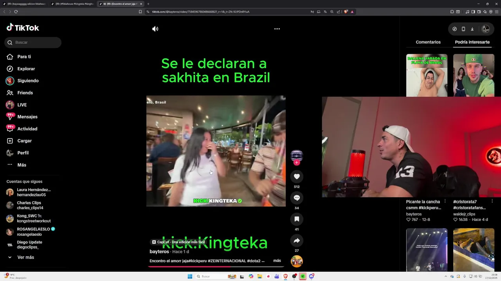The image size is (501, 281).
Task: Like the video with the heart icon
Action: pos(297,177)
